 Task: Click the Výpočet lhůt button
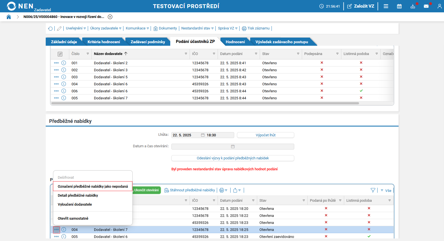click(265, 135)
